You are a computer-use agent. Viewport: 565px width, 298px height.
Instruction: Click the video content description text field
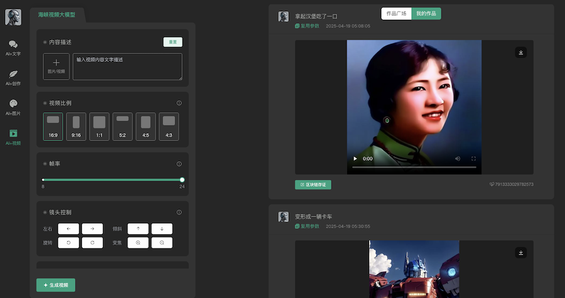pos(127,67)
